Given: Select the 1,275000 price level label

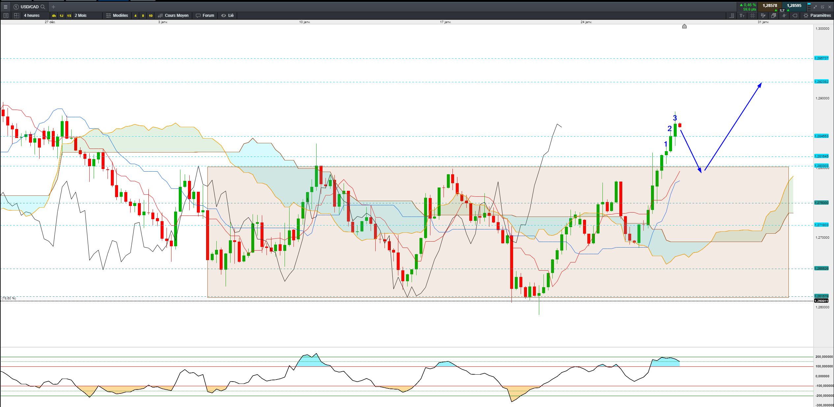Looking at the screenshot, I should (821, 203).
